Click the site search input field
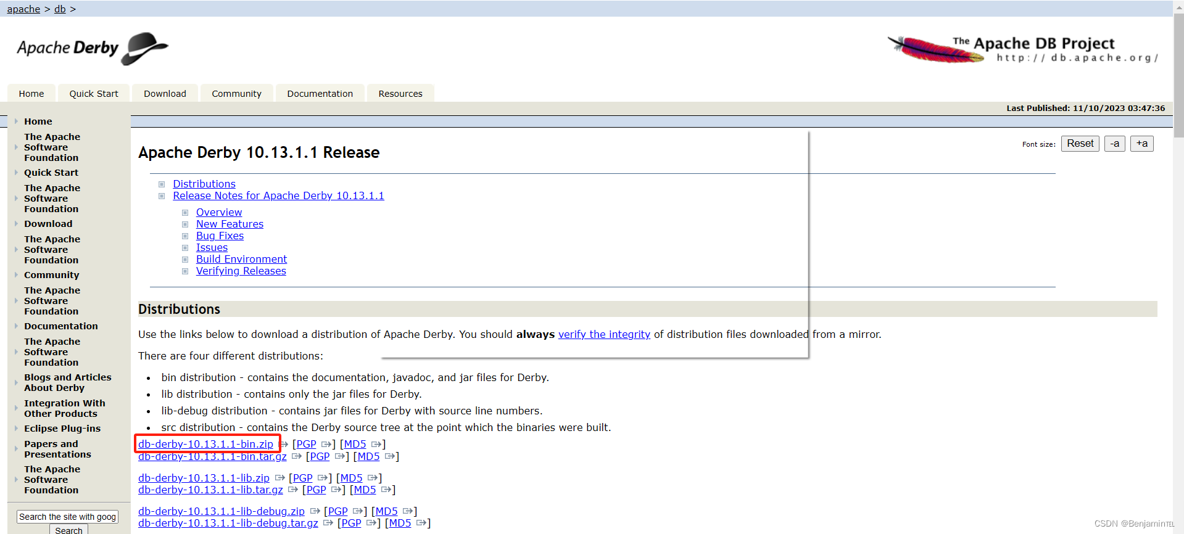This screenshot has height=534, width=1184. (x=67, y=517)
